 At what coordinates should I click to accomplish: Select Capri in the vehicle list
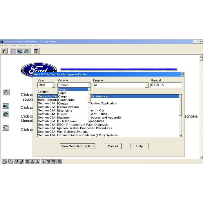tap(73, 93)
